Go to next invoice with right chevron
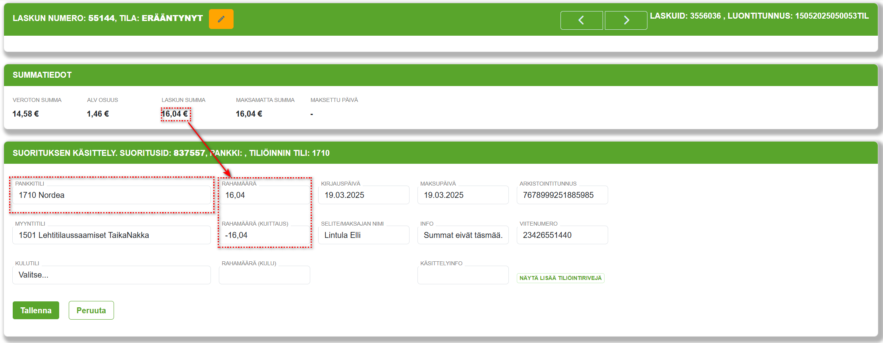This screenshot has height=343, width=883. point(626,20)
